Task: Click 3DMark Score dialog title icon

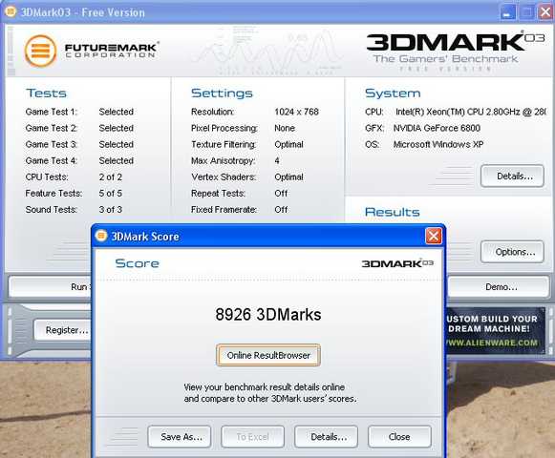Action: (101, 236)
